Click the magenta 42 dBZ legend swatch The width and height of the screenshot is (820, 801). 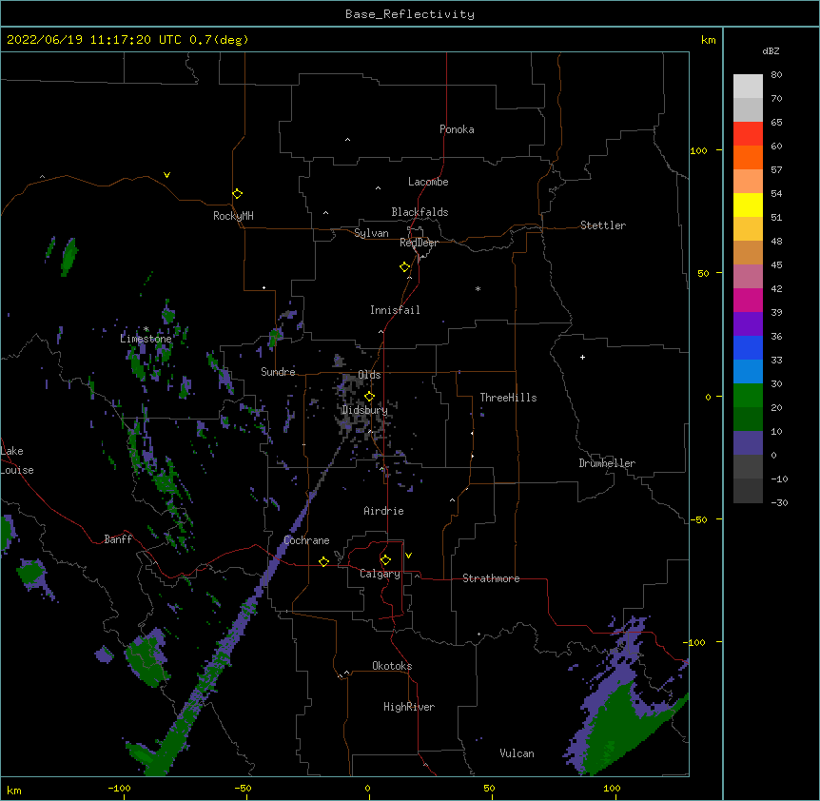[748, 300]
